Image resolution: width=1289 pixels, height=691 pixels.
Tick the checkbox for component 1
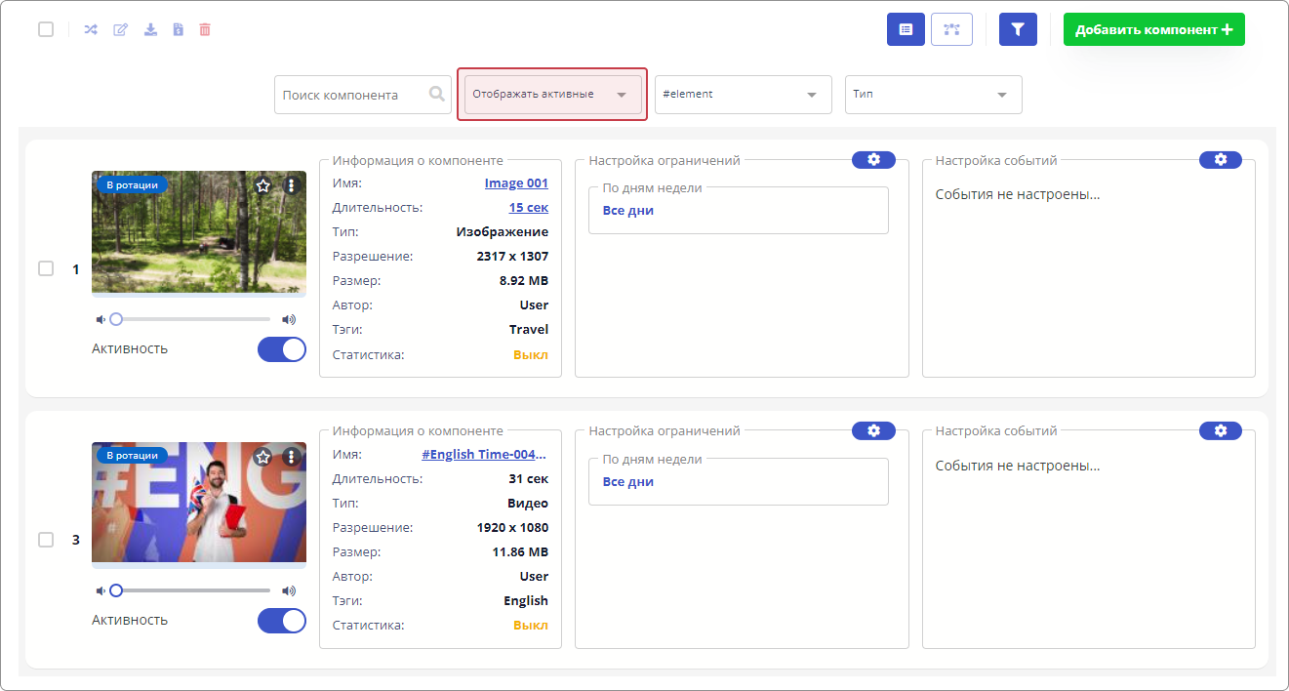coord(46,269)
